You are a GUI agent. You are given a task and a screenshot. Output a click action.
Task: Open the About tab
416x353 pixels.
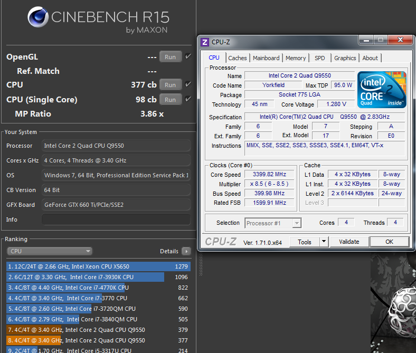[370, 58]
